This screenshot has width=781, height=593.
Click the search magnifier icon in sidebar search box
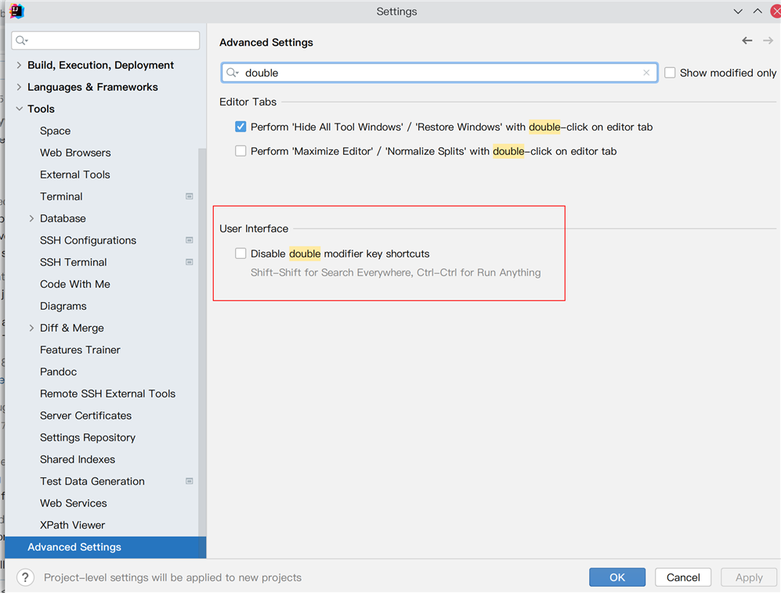click(x=21, y=41)
